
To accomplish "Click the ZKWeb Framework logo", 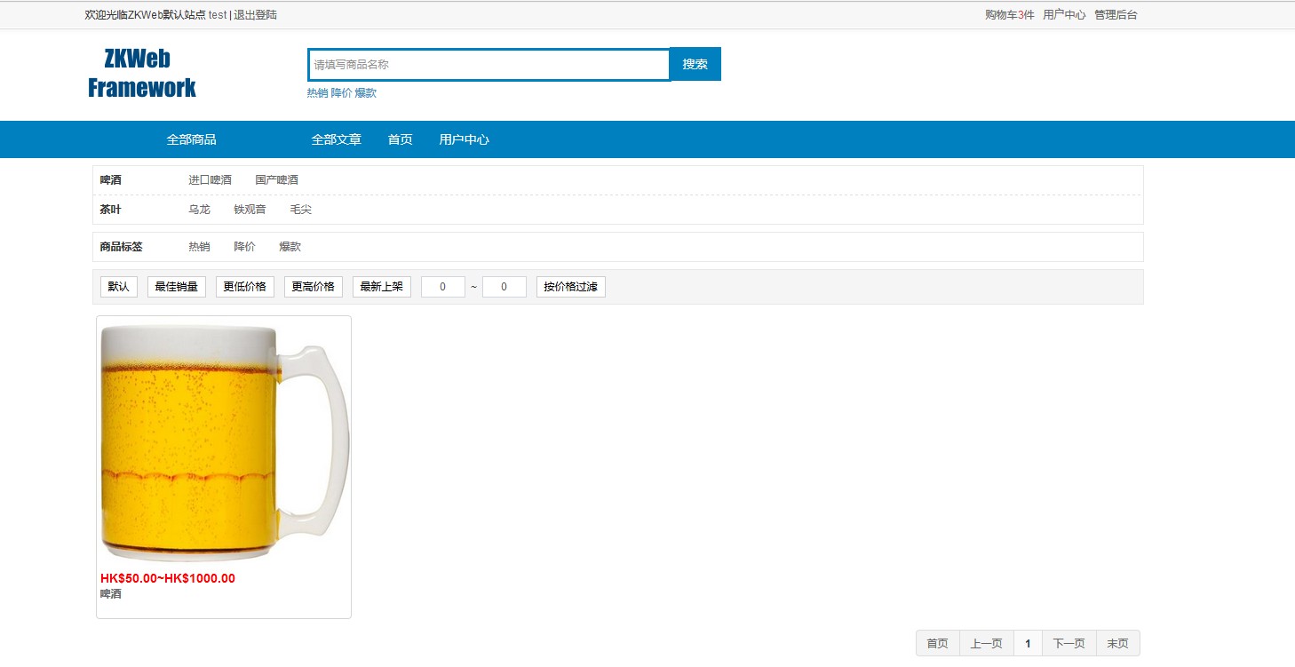I will (x=141, y=74).
